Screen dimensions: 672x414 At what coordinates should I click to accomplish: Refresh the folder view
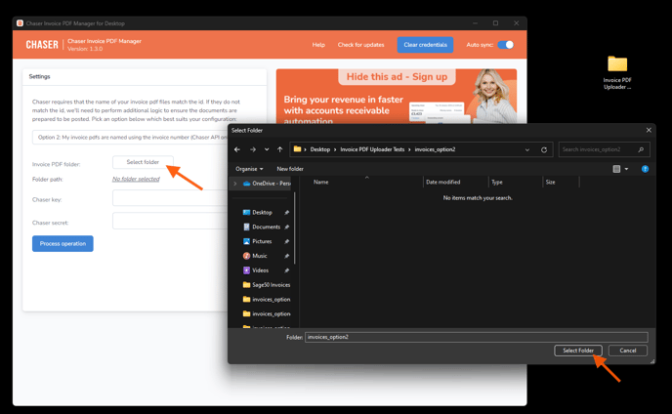(544, 149)
